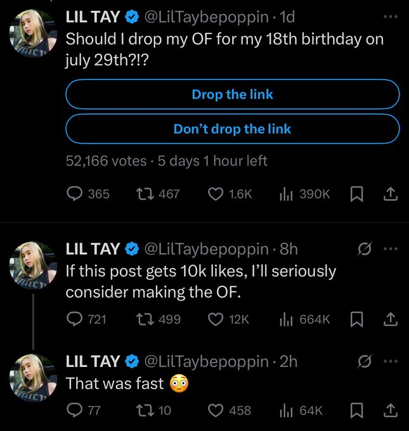Open more menu on '10k likes' tweet
Image resolution: width=409 pixels, height=431 pixels.
pos(391,249)
